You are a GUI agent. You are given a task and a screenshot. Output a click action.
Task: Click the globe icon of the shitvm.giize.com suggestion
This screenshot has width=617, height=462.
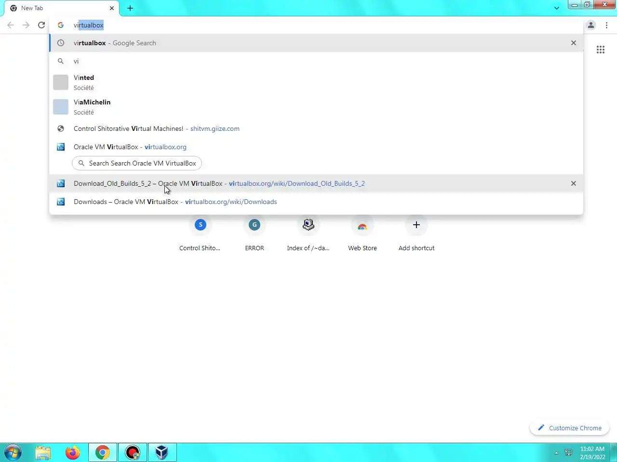pyautogui.click(x=61, y=128)
